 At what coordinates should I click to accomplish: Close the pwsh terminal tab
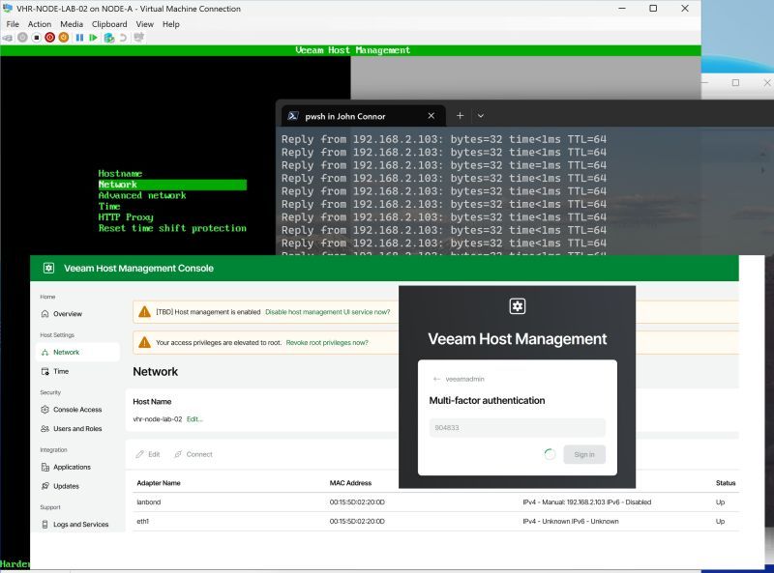431,115
